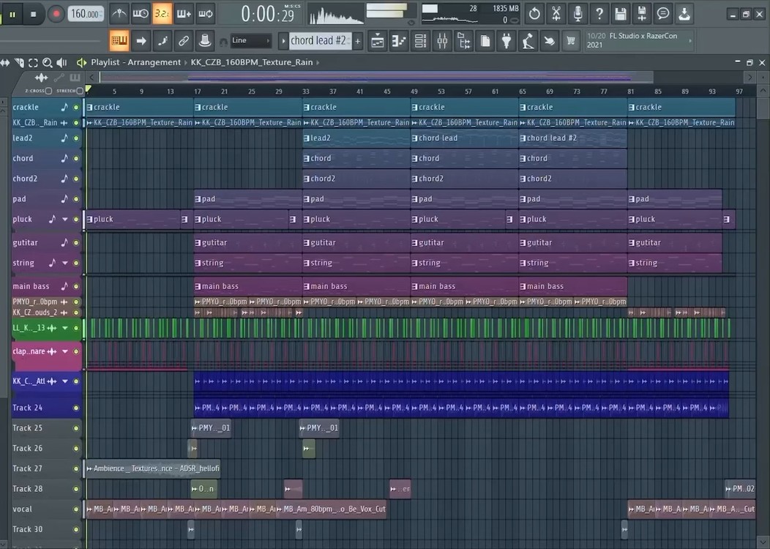This screenshot has height=549, width=770.
Task: Click Playlist - Arrangement breadcrumb
Action: pyautogui.click(x=135, y=62)
